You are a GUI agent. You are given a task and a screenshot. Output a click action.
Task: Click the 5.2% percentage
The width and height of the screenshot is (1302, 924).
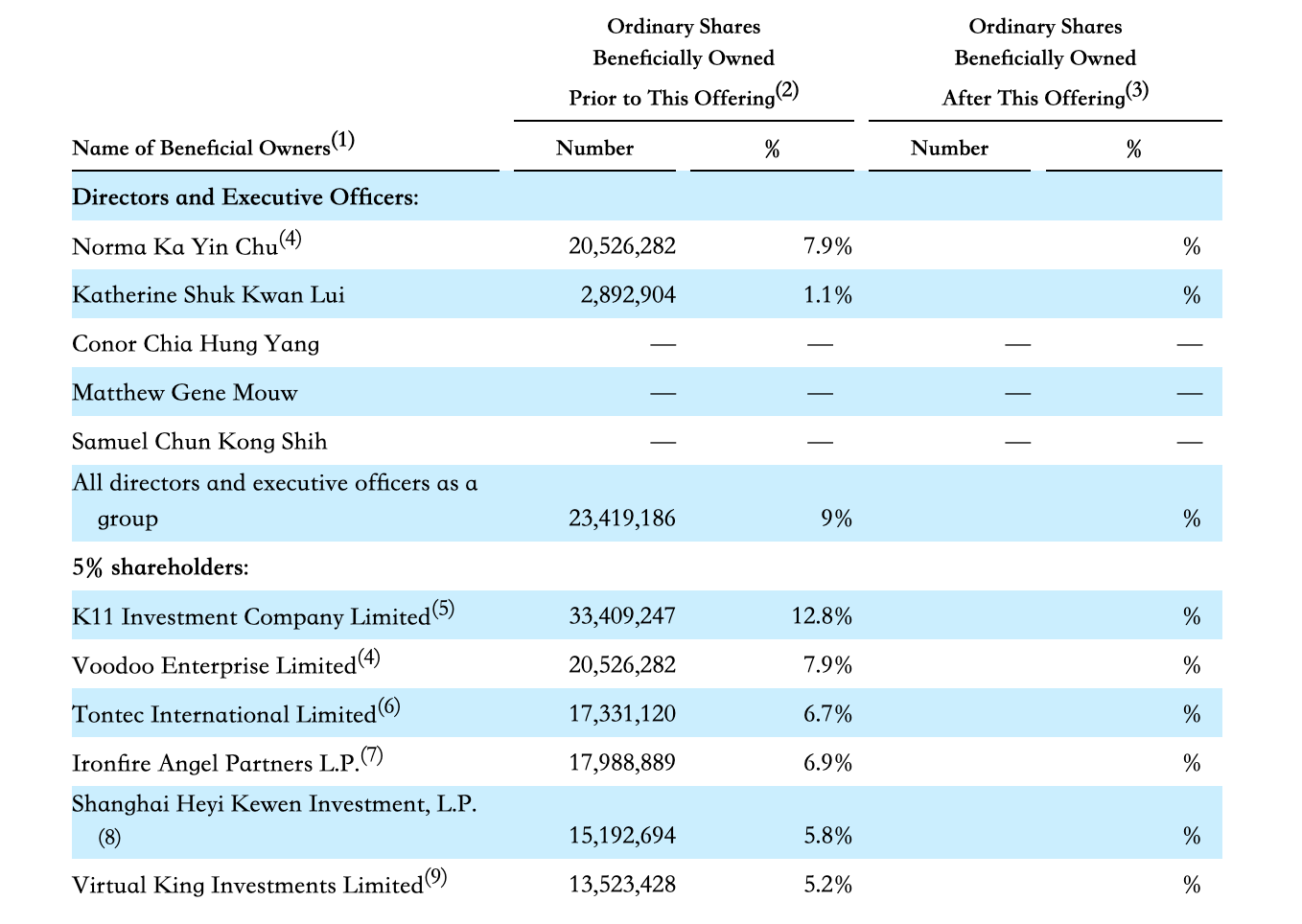click(x=827, y=884)
